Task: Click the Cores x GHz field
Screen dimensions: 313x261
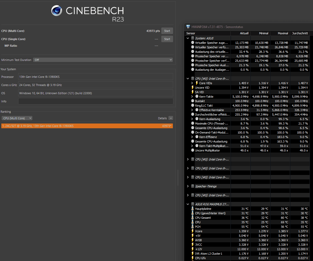Action: point(96,85)
